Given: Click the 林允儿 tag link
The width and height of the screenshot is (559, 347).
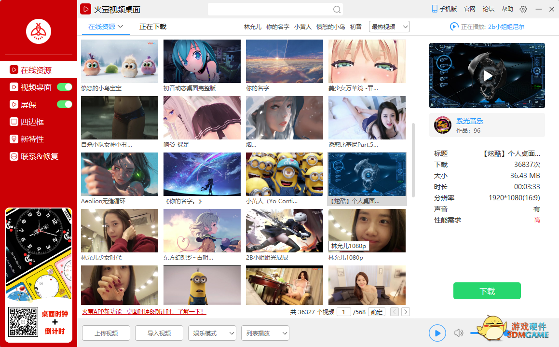Looking at the screenshot, I should point(253,27).
